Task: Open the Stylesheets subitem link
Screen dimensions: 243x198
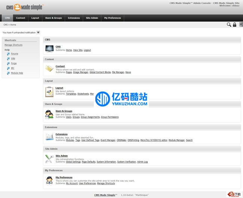Action: 83,94
